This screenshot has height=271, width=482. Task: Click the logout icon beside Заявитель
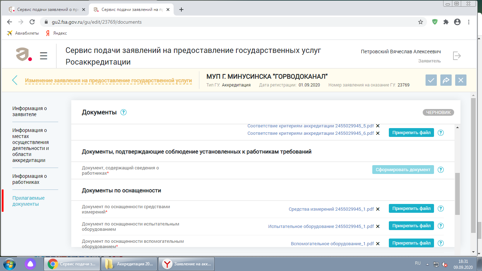click(x=457, y=56)
